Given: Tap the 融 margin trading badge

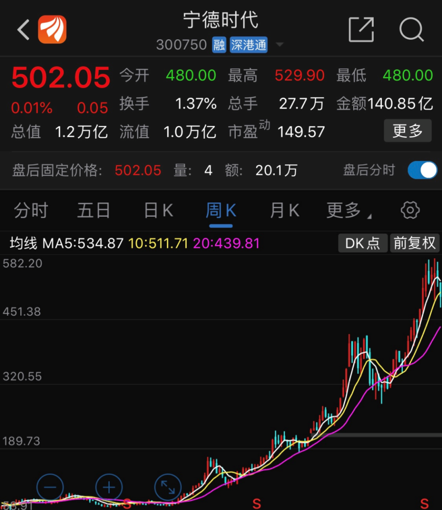Looking at the screenshot, I should 219,45.
